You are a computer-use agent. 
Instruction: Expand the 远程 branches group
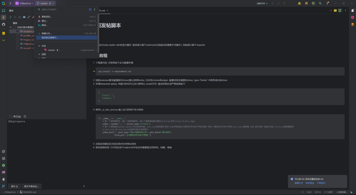tap(39, 54)
